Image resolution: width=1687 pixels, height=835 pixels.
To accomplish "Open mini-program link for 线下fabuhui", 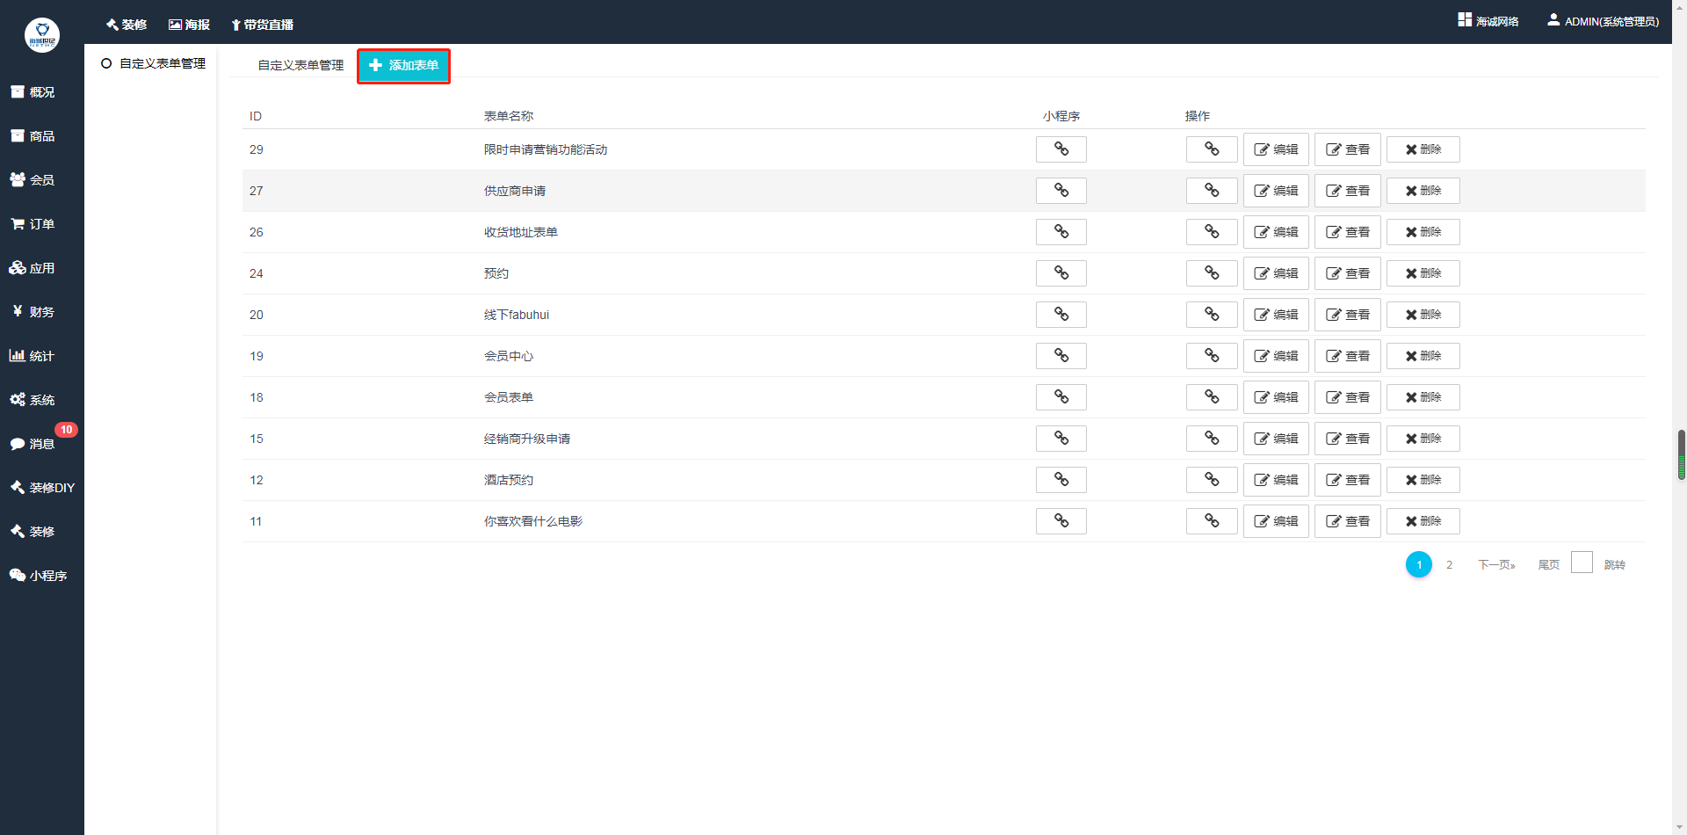I will click(1061, 315).
